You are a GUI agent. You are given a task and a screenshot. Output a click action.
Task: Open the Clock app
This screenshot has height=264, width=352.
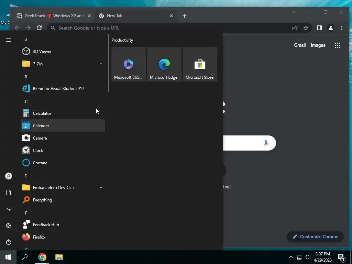[x=63, y=151]
